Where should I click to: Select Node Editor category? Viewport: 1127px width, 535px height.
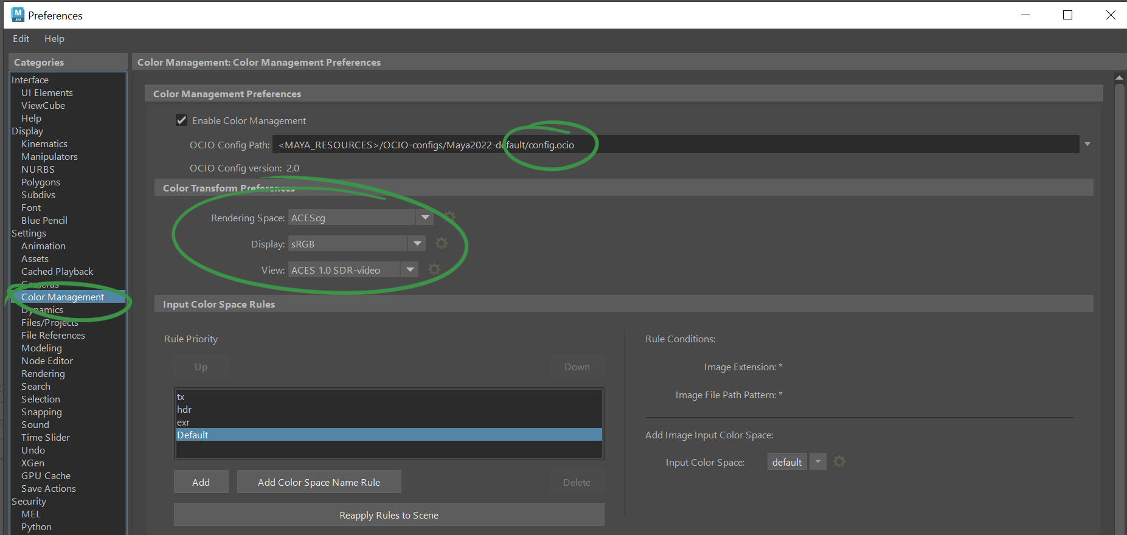point(47,361)
